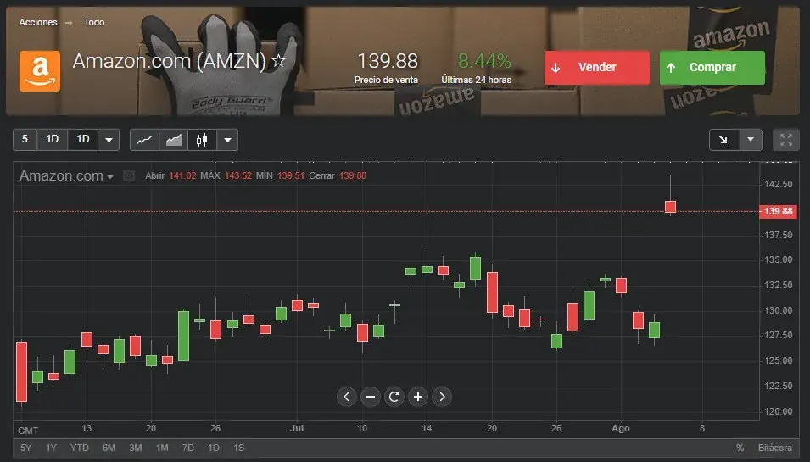This screenshot has width=810, height=462.
Task: Click the 139.88 Precio de venta value
Action: click(x=388, y=61)
